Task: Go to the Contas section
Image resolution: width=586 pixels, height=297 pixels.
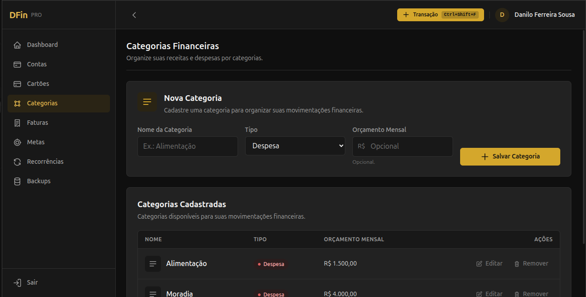Action: [59, 64]
